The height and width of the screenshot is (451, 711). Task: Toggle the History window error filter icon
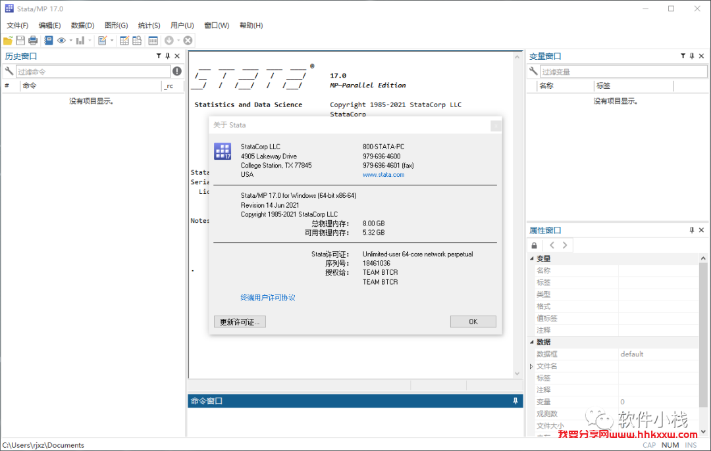pyautogui.click(x=177, y=71)
